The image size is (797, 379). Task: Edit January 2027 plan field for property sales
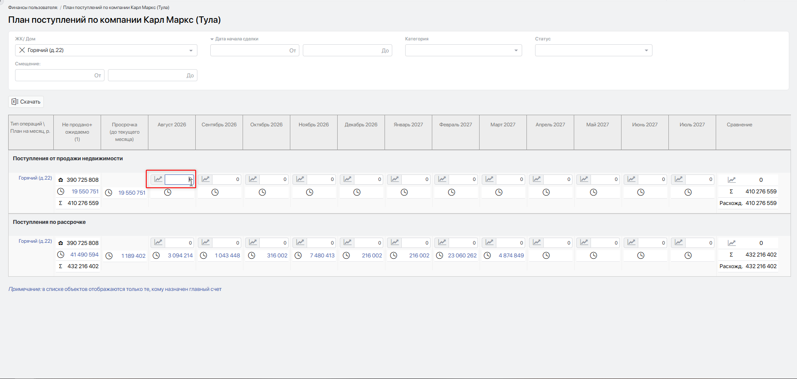point(416,179)
